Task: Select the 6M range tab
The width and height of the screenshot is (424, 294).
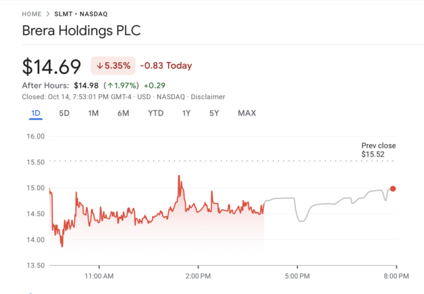Action: [x=123, y=113]
